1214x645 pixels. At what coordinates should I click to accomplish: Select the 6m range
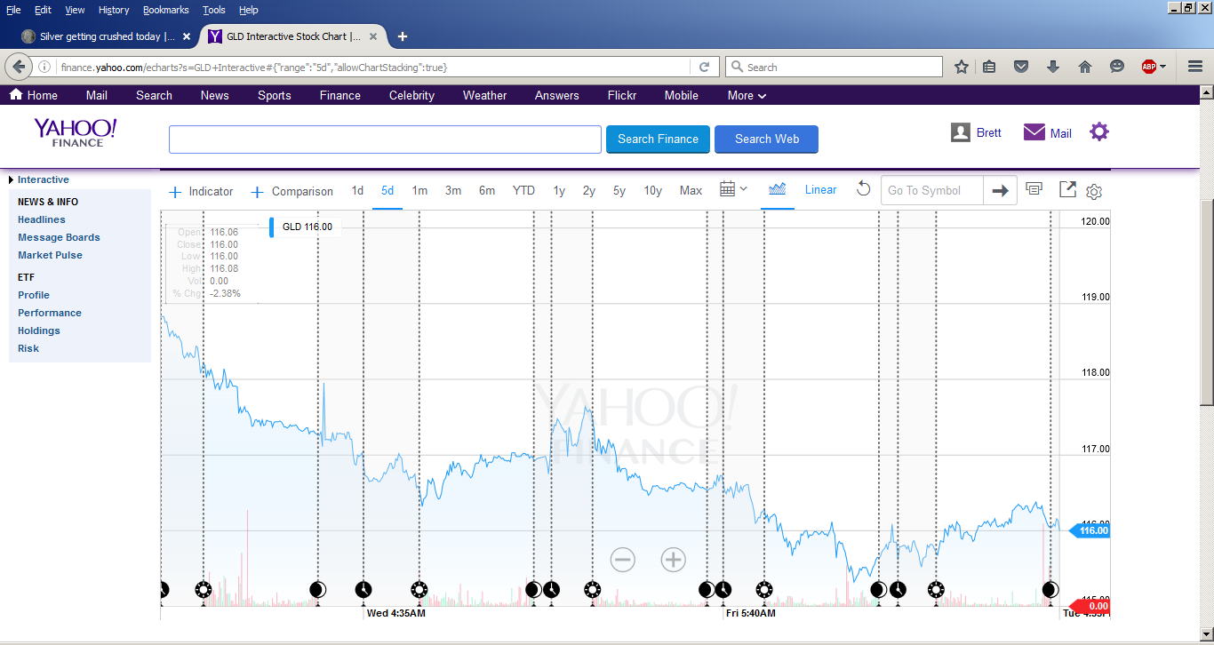click(x=487, y=191)
